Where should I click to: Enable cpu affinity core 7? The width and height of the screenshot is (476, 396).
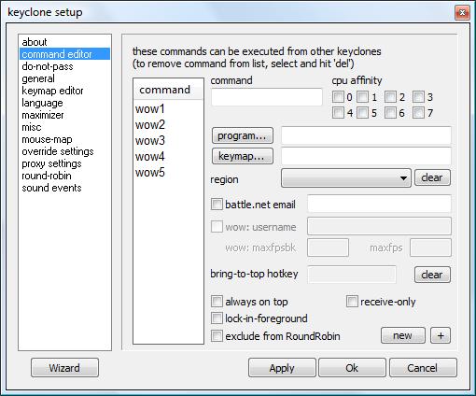click(418, 113)
